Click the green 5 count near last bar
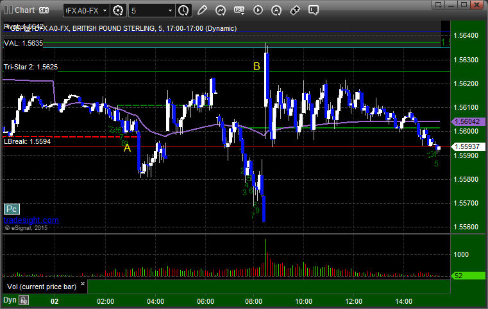Image resolution: width=488 pixels, height=309 pixels. [x=436, y=164]
